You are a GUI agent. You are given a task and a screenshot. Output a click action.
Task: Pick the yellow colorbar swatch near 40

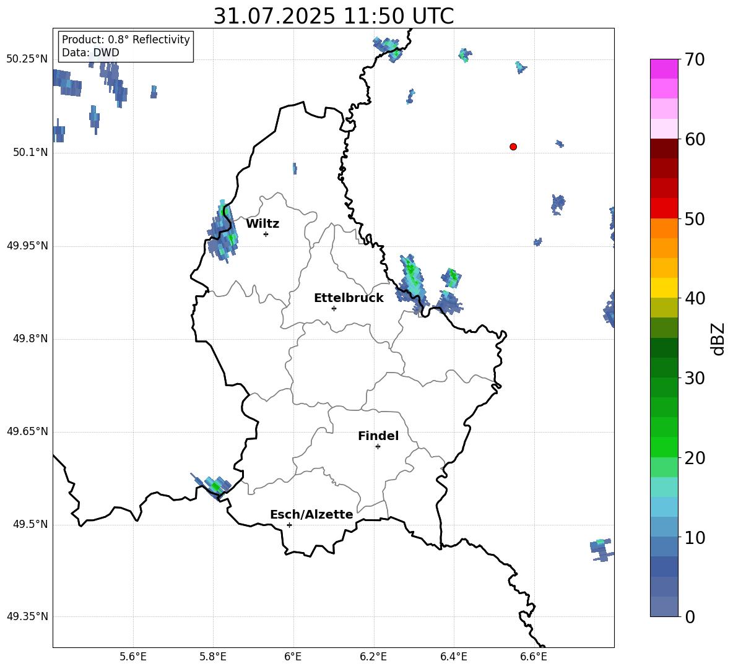pos(664,288)
